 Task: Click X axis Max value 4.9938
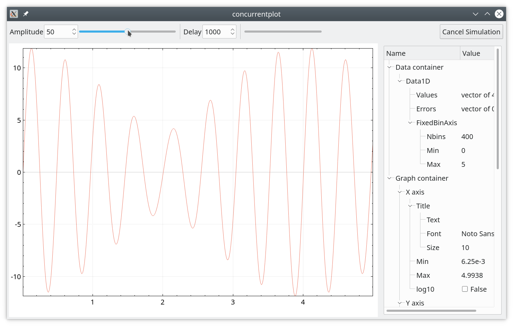472,275
